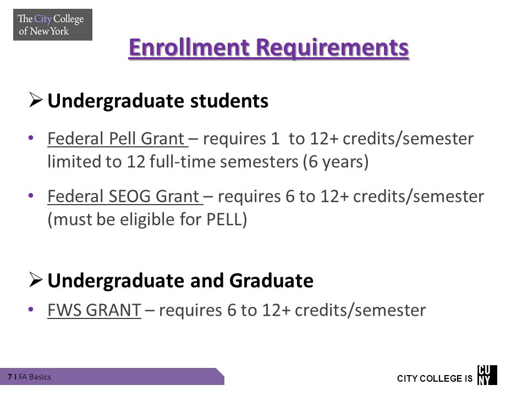Click the text '(must be eligible for PELL)'

[x=147, y=219]
